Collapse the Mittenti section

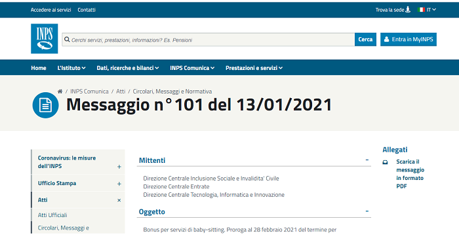(367, 160)
